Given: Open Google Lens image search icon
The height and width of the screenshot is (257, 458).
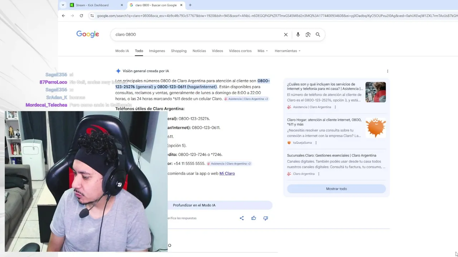Looking at the screenshot, I should click(308, 35).
